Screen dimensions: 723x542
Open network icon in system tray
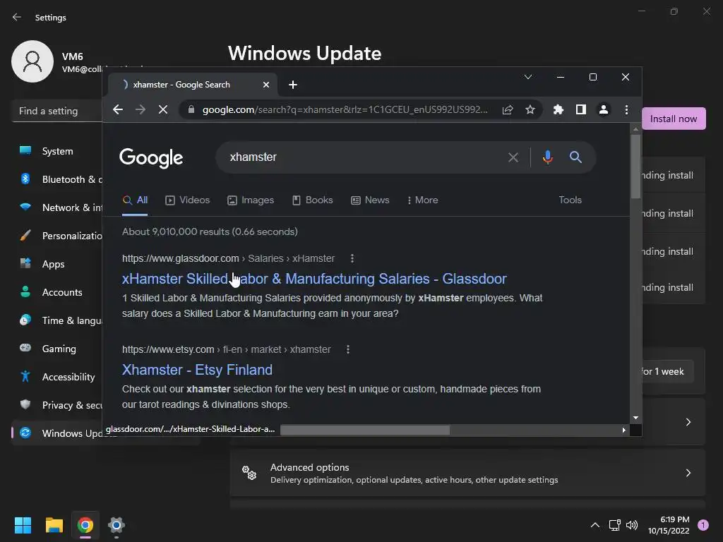(x=614, y=525)
